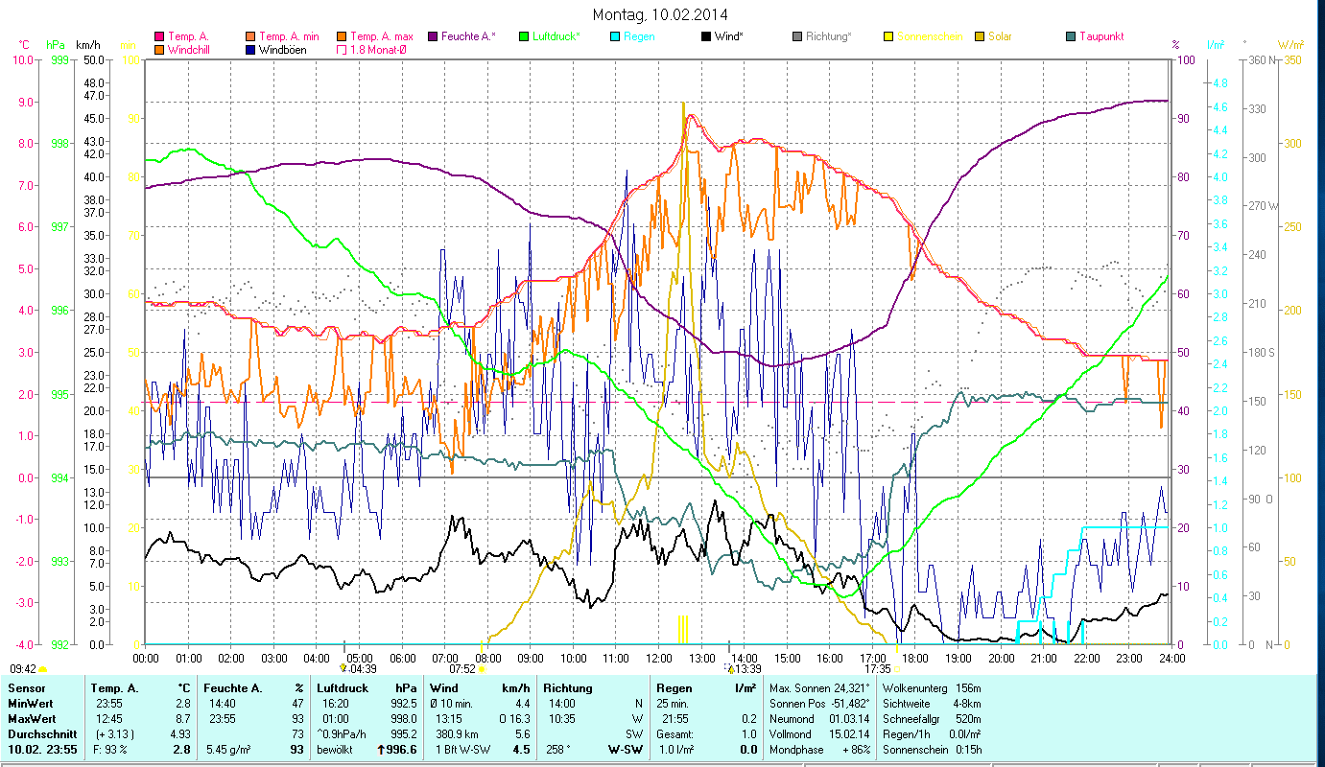Click the cyan Regen legend swatch
The height and width of the screenshot is (767, 1325).
615,36
